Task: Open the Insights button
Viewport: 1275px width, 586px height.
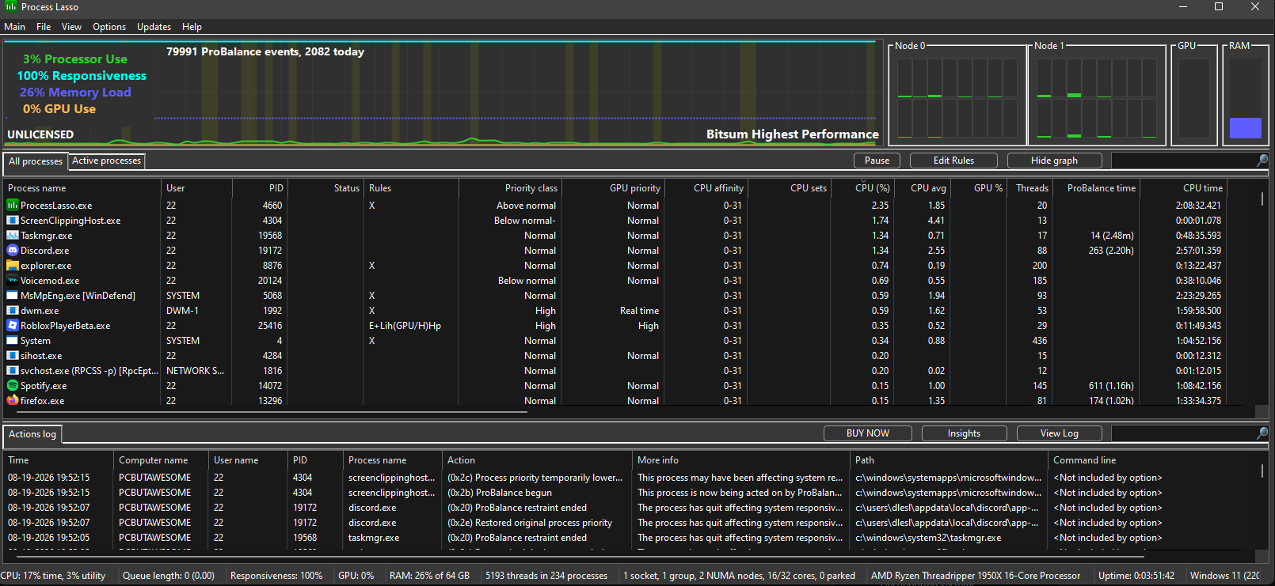Action: click(x=964, y=433)
